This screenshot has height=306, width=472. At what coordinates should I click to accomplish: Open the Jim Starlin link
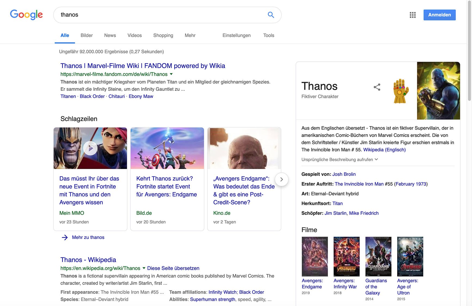click(335, 213)
